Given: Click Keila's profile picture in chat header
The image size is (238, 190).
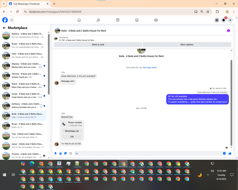Looking at the screenshot, I should pos(57,30).
